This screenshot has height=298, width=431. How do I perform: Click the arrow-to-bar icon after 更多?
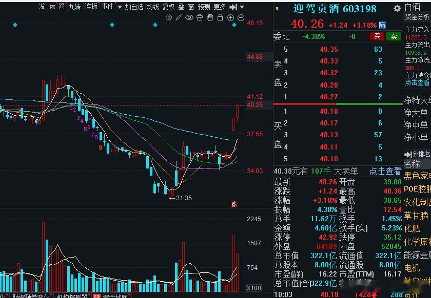click(233, 7)
